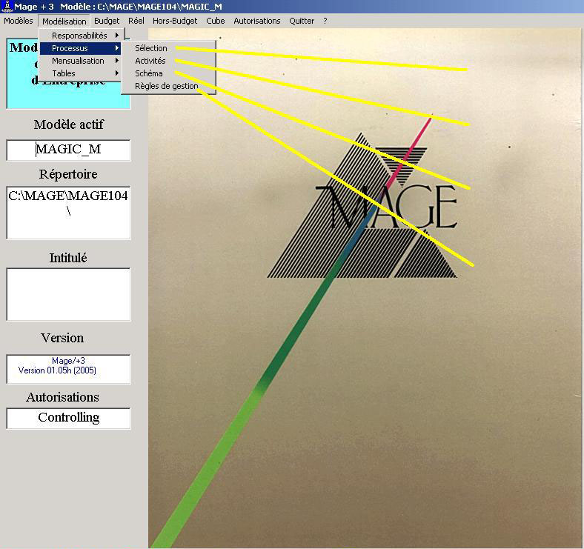This screenshot has width=584, height=549.
Task: Open the Autorisations menu
Action: [x=257, y=21]
